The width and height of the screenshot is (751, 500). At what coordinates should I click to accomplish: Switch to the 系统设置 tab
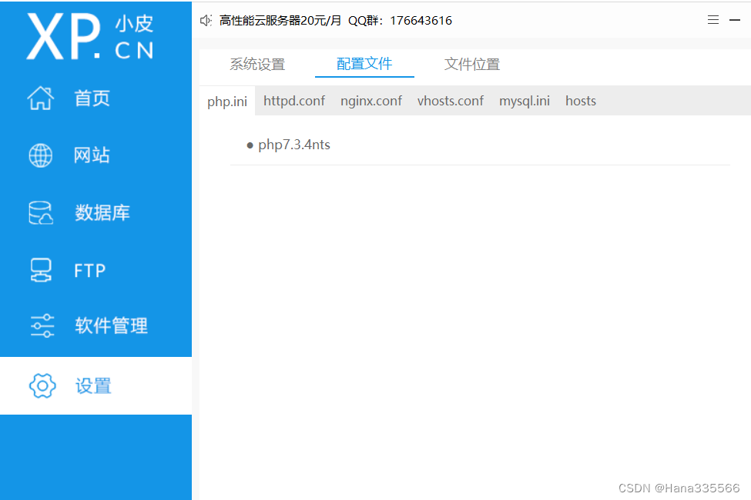[257, 64]
